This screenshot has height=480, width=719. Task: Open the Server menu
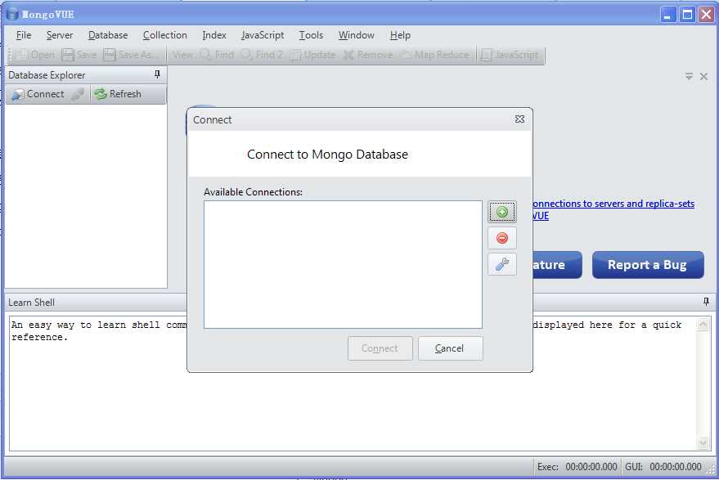[x=60, y=35]
